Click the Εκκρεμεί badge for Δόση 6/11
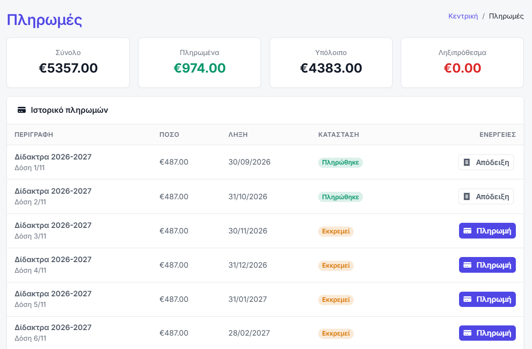Screen dimensions: 532x349 click(x=336, y=333)
